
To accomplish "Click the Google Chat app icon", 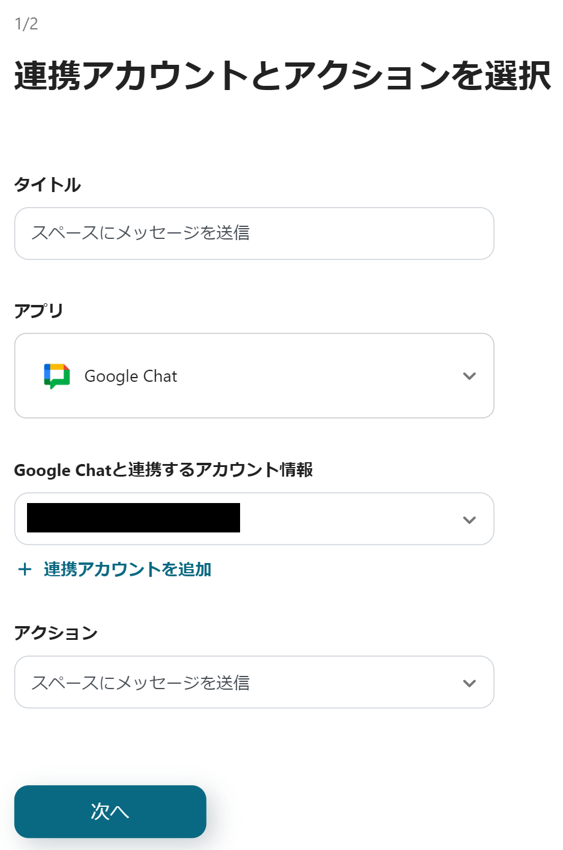I will [57, 376].
